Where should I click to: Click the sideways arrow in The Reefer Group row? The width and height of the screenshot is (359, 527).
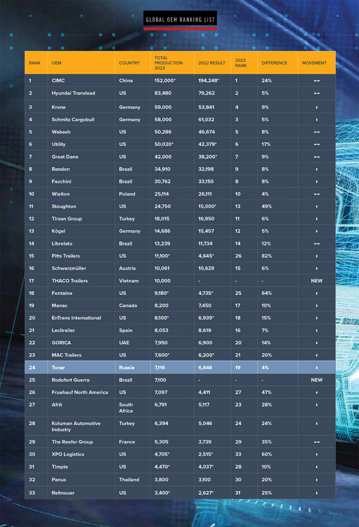point(316,442)
